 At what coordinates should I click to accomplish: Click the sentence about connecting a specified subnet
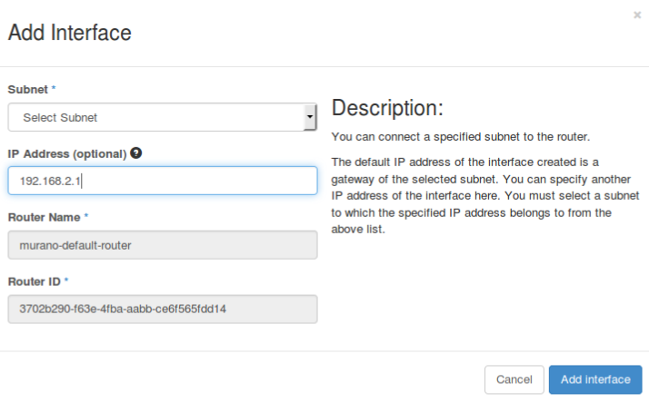461,138
